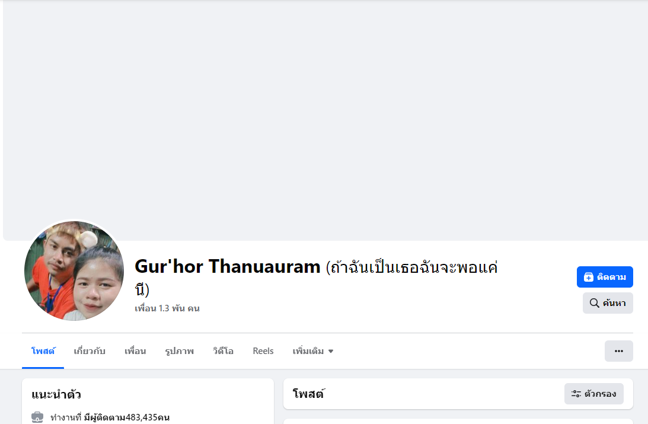Screen dimensions: 648x424
Task: Click the มีผู้ติดตาม483,435คน workplace link
Action: [126, 417]
